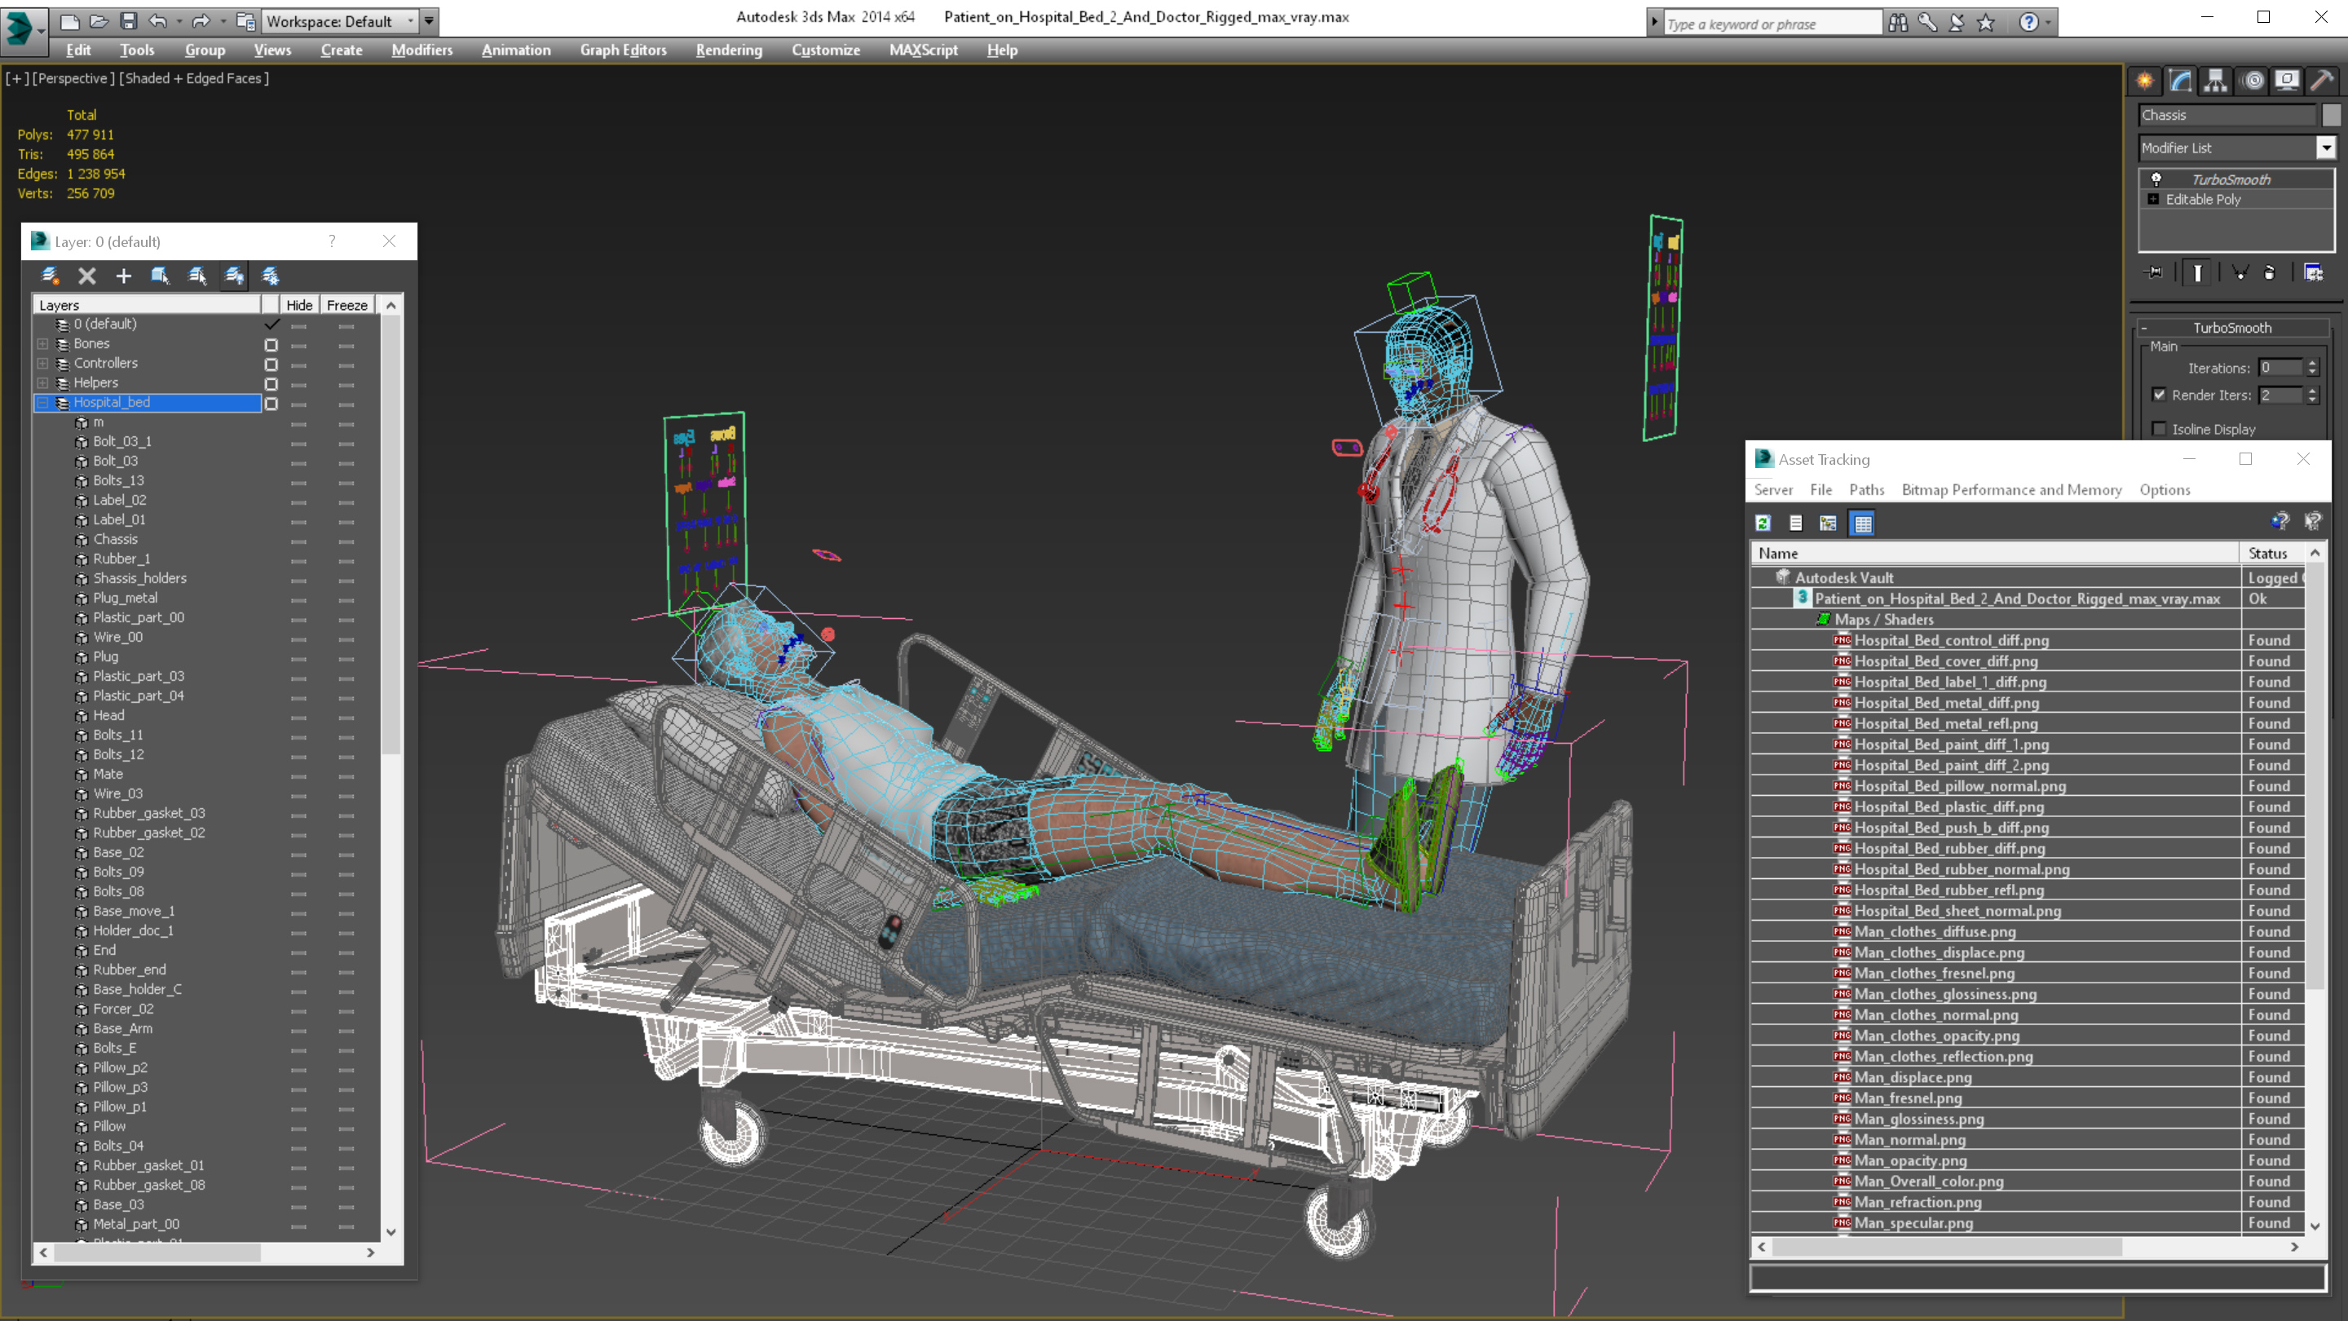Open the Modifiers menu
This screenshot has width=2348, height=1321.
click(422, 50)
